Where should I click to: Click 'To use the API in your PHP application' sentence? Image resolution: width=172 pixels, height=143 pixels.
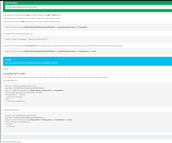tap(56, 78)
